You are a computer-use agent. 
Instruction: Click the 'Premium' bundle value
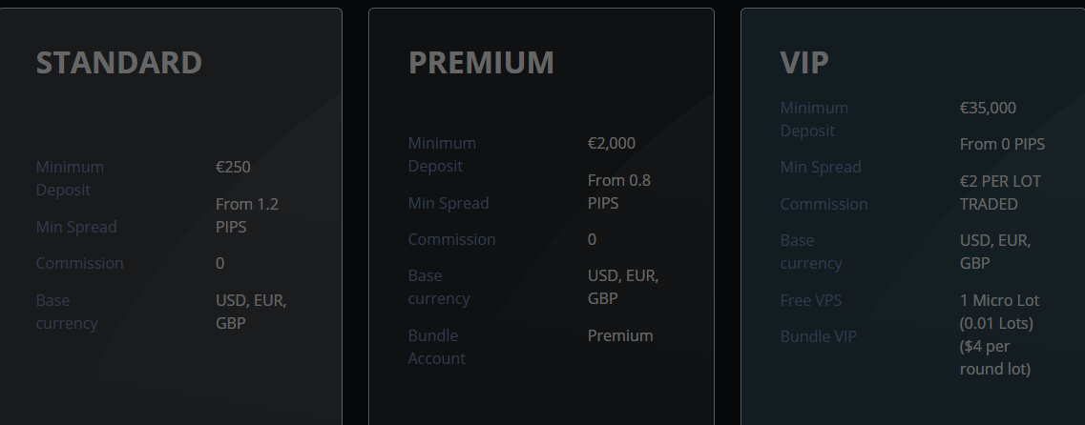coord(620,335)
